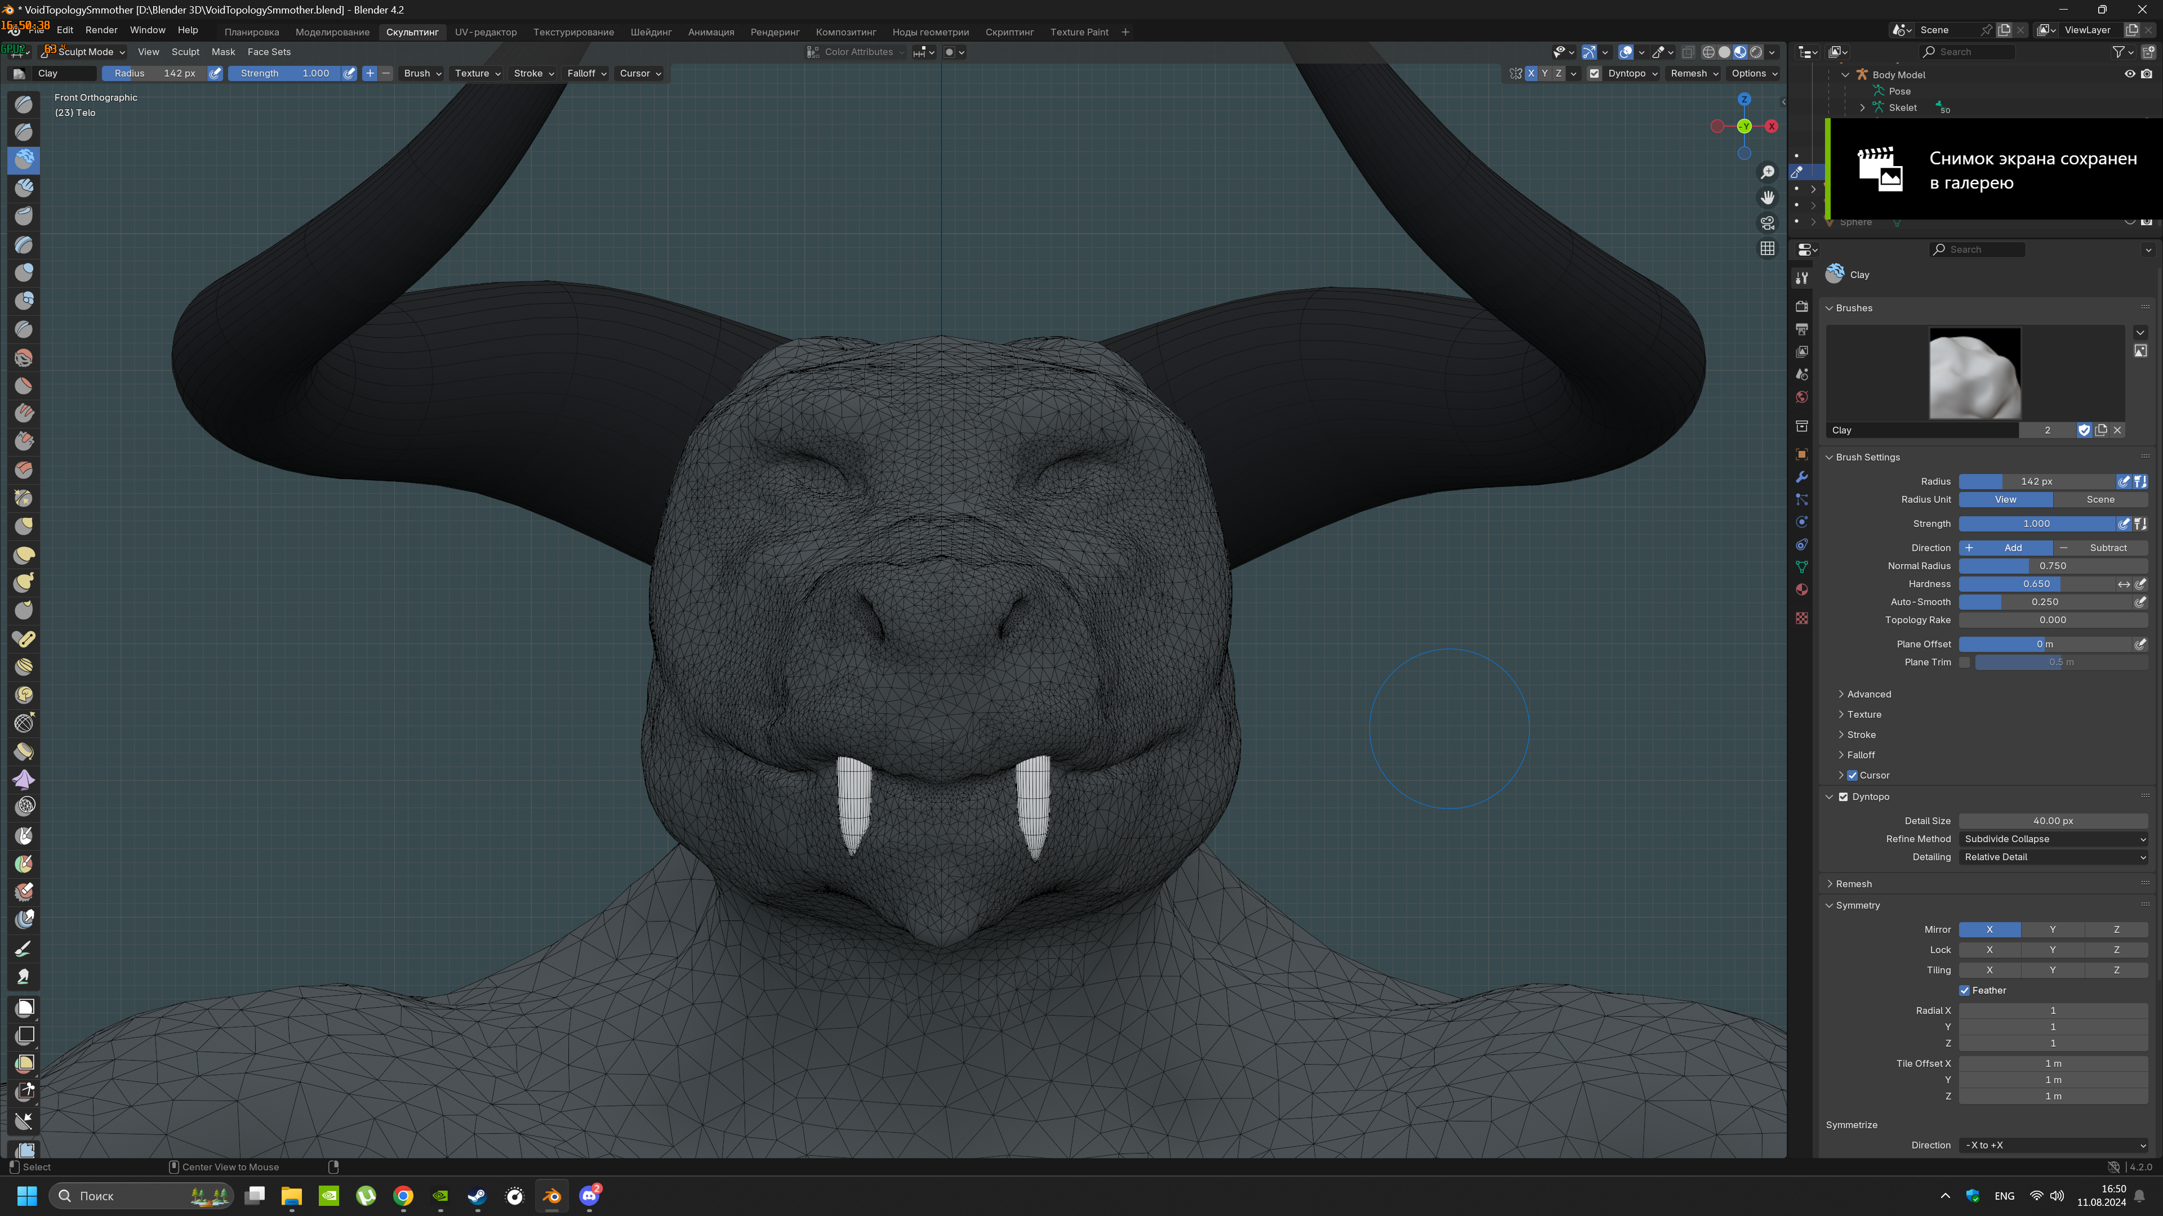This screenshot has height=1216, width=2163.
Task: Click Blender icon in Windows taskbar
Action: (x=551, y=1196)
